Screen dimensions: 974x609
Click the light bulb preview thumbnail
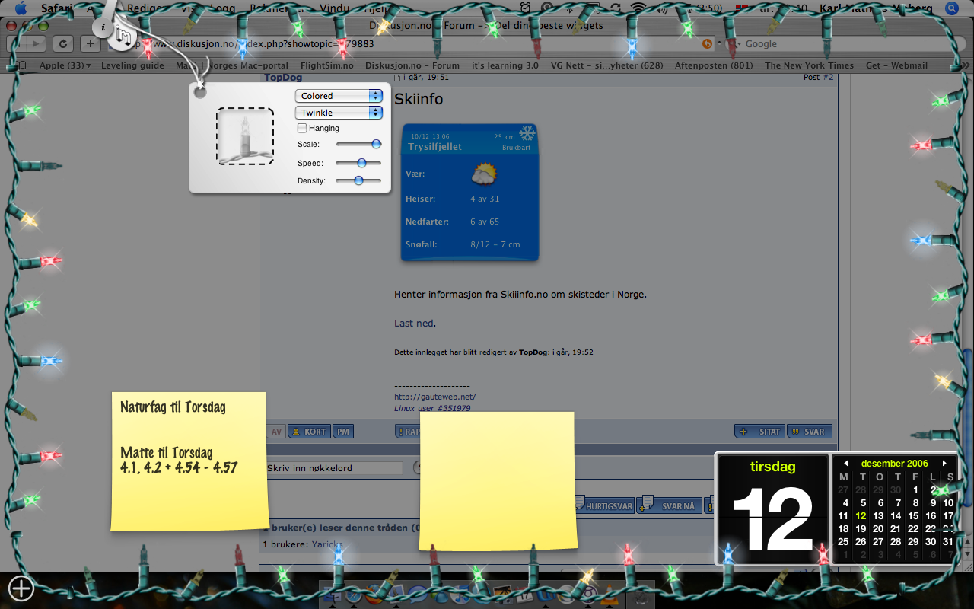click(x=245, y=136)
